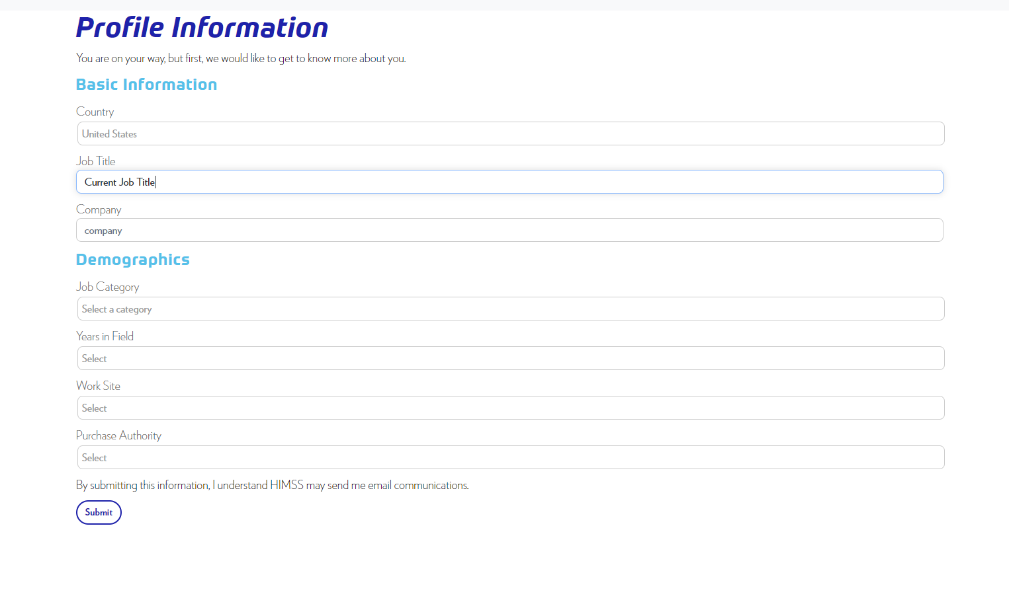Open the Purchase Authority dropdown
The height and width of the screenshot is (602, 1009).
pyautogui.click(x=510, y=457)
